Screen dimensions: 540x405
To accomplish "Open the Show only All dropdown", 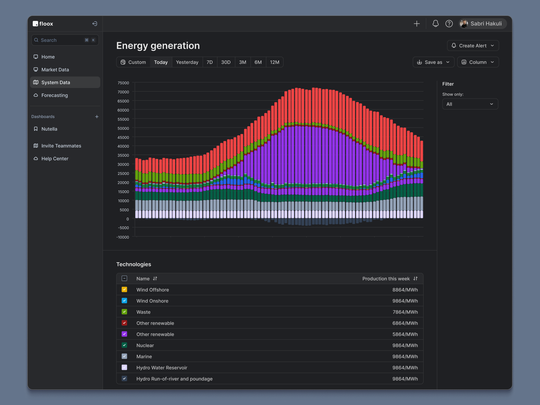I will (x=470, y=104).
